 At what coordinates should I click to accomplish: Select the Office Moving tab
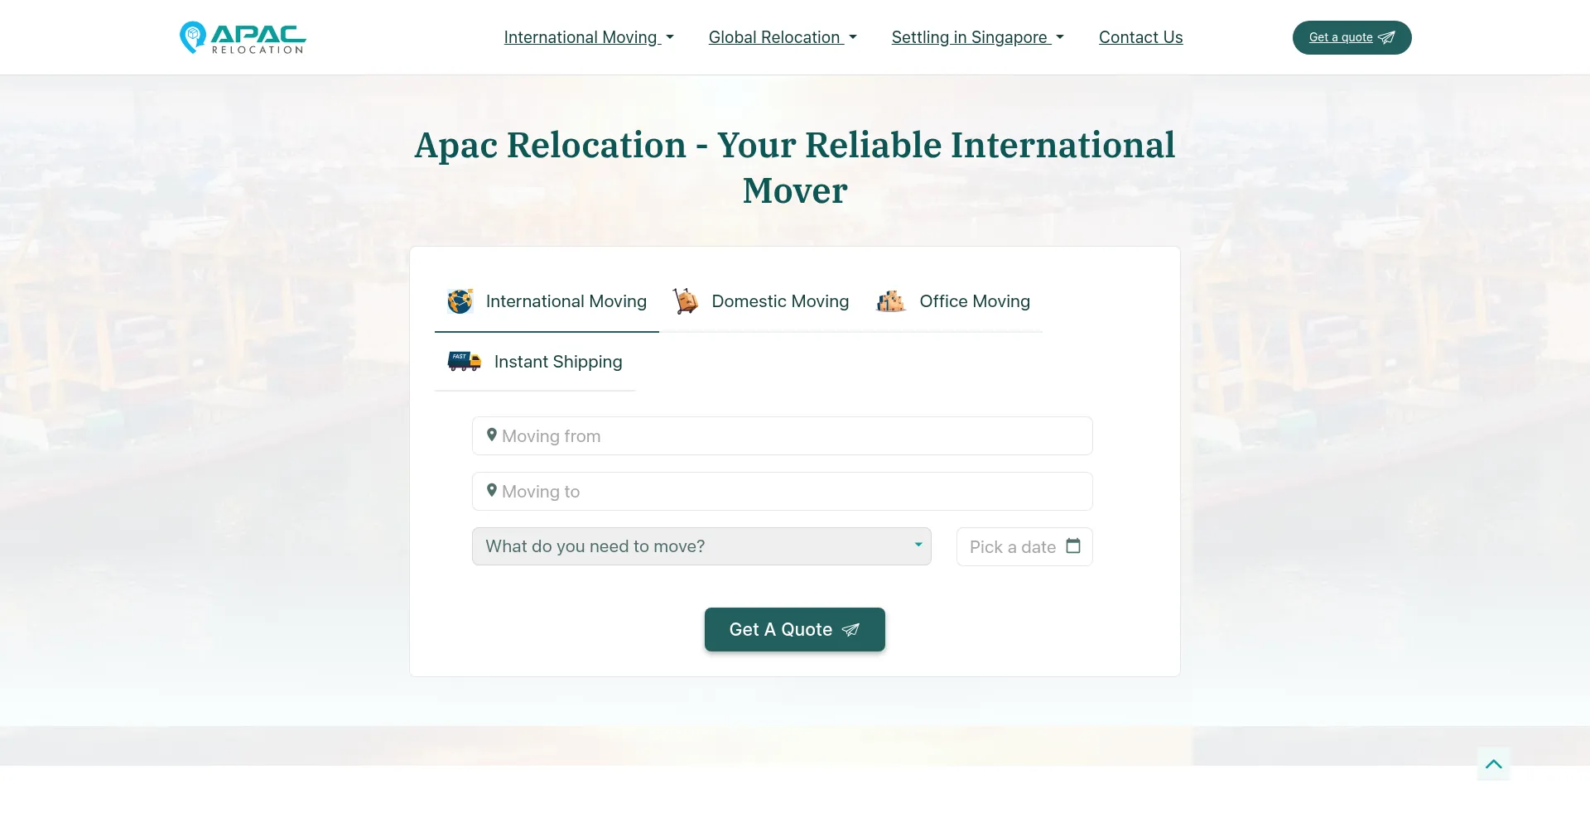coord(974,301)
